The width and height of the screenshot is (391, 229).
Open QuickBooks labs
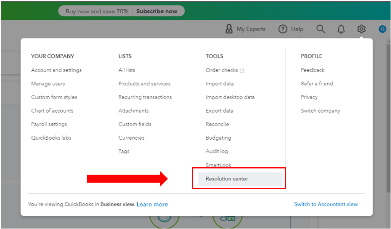tap(51, 137)
